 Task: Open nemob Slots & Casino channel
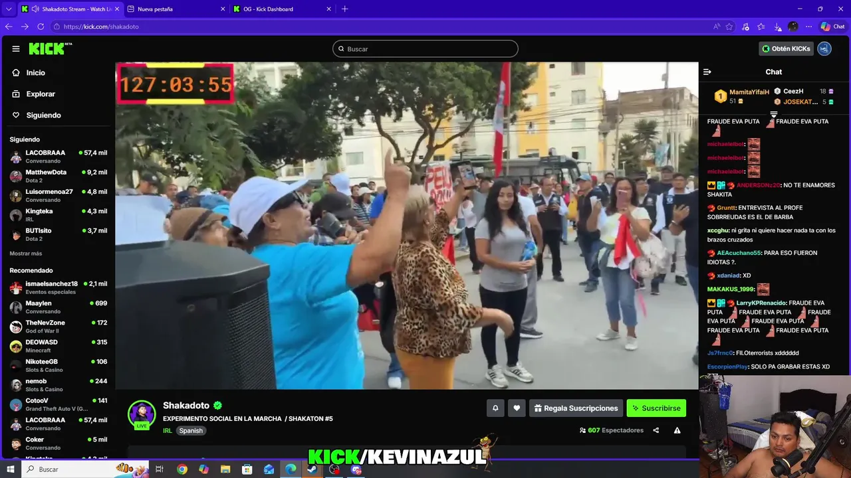59,385
